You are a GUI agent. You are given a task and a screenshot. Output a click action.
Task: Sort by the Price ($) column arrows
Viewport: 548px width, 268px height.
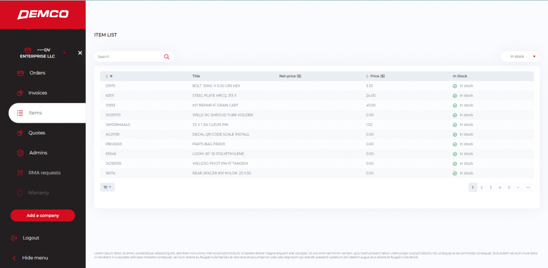tap(367, 76)
